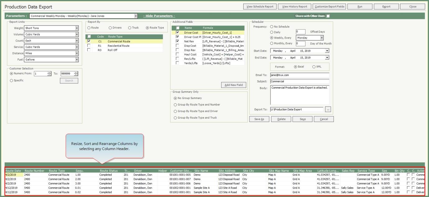The width and height of the screenshot is (429, 197).
Task: Click the Save As button
Action: click(x=259, y=119)
